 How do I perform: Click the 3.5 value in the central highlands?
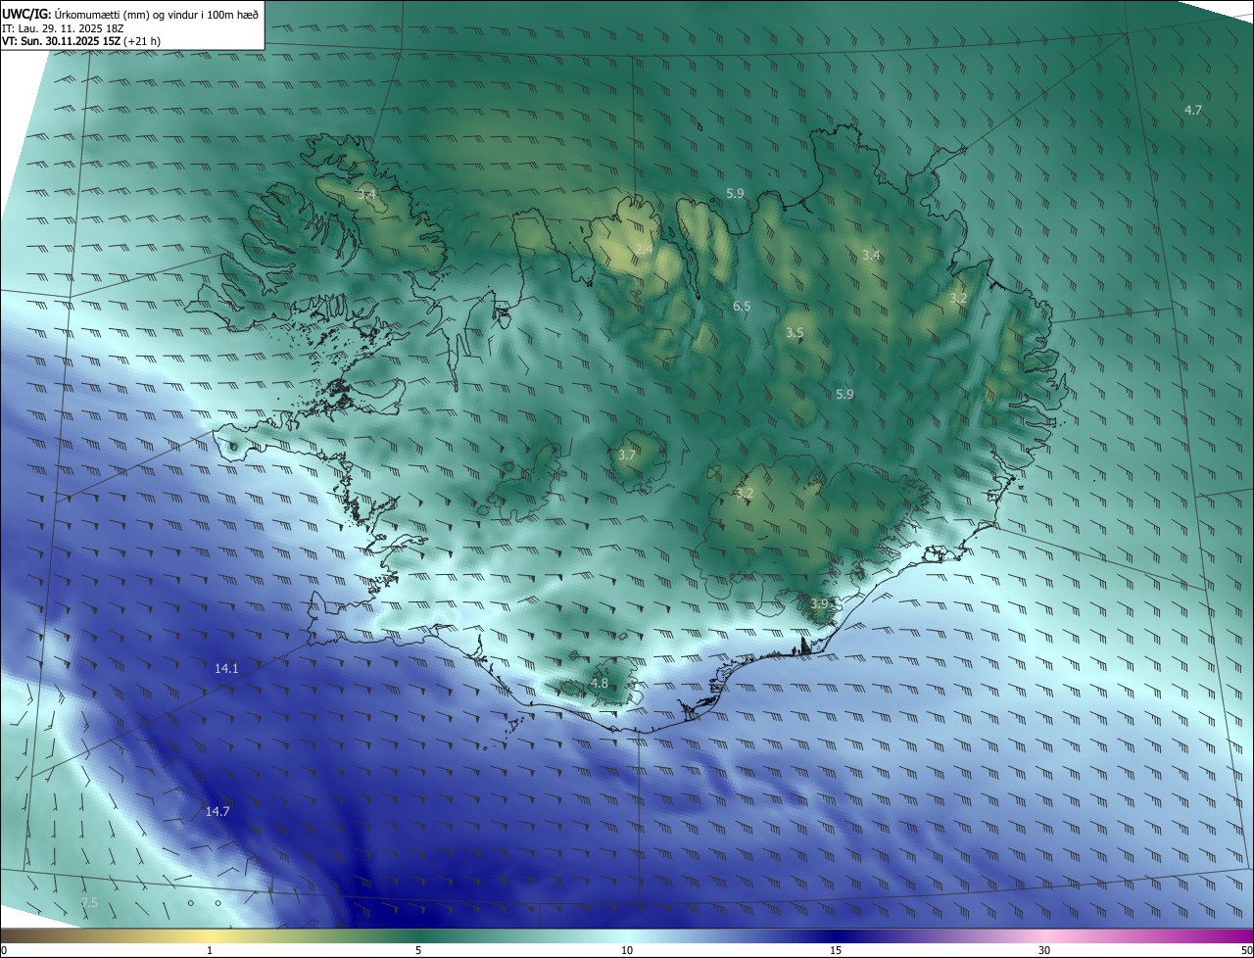pyautogui.click(x=795, y=332)
